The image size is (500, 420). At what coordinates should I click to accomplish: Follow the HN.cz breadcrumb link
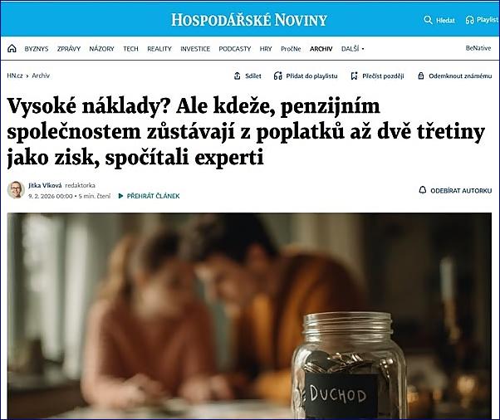pyautogui.click(x=15, y=76)
